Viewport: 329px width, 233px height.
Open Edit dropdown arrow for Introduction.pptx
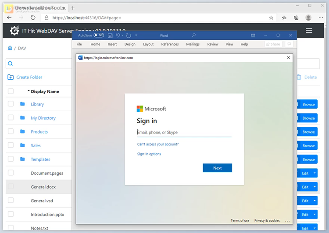click(x=315, y=215)
